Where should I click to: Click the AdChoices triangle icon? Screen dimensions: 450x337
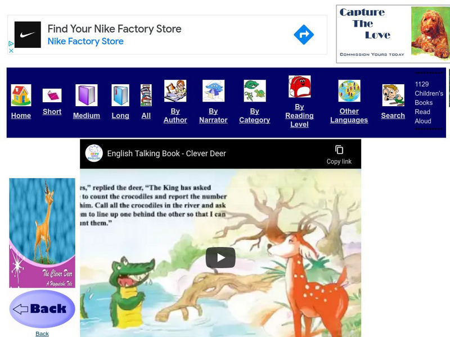pos(11,44)
